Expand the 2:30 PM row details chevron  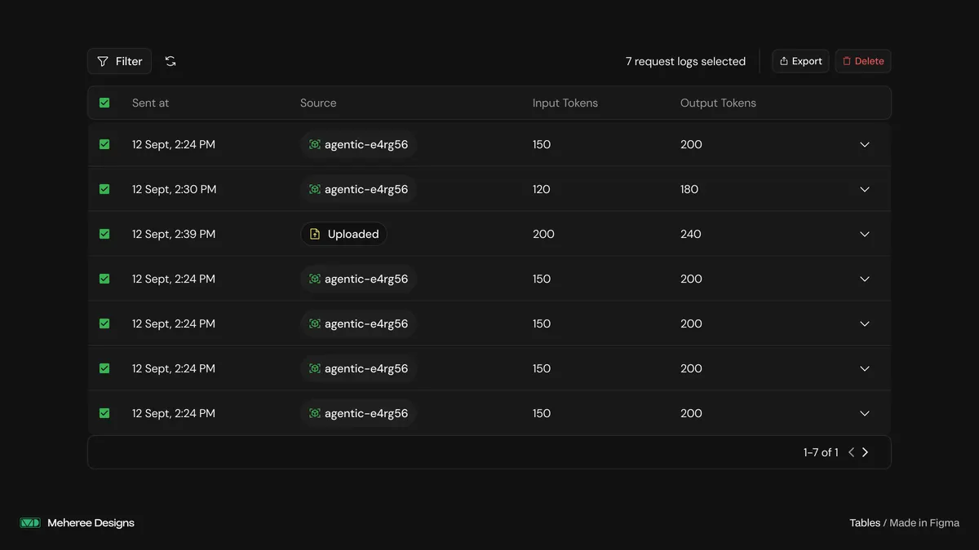(865, 189)
